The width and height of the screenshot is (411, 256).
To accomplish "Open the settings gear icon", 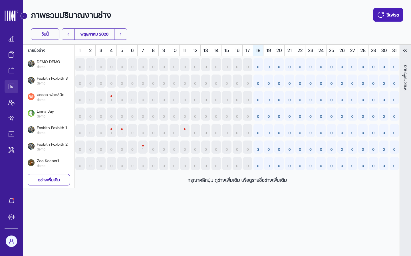I will (11, 217).
